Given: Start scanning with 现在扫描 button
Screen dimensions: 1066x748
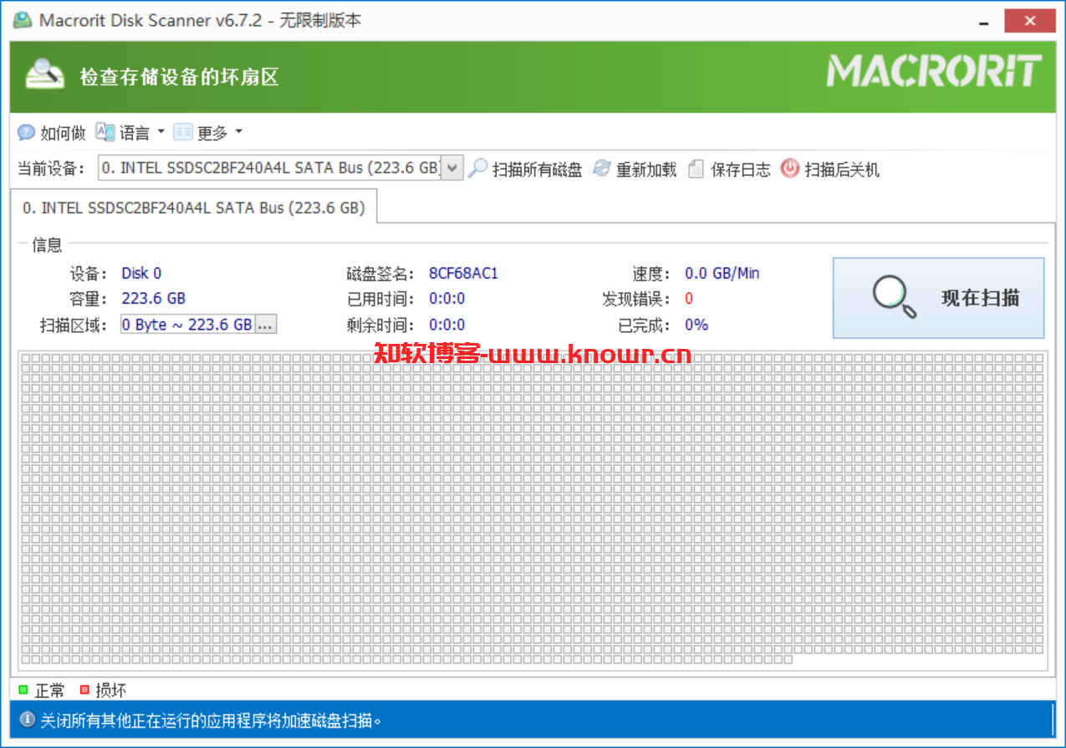Looking at the screenshot, I should tap(938, 298).
